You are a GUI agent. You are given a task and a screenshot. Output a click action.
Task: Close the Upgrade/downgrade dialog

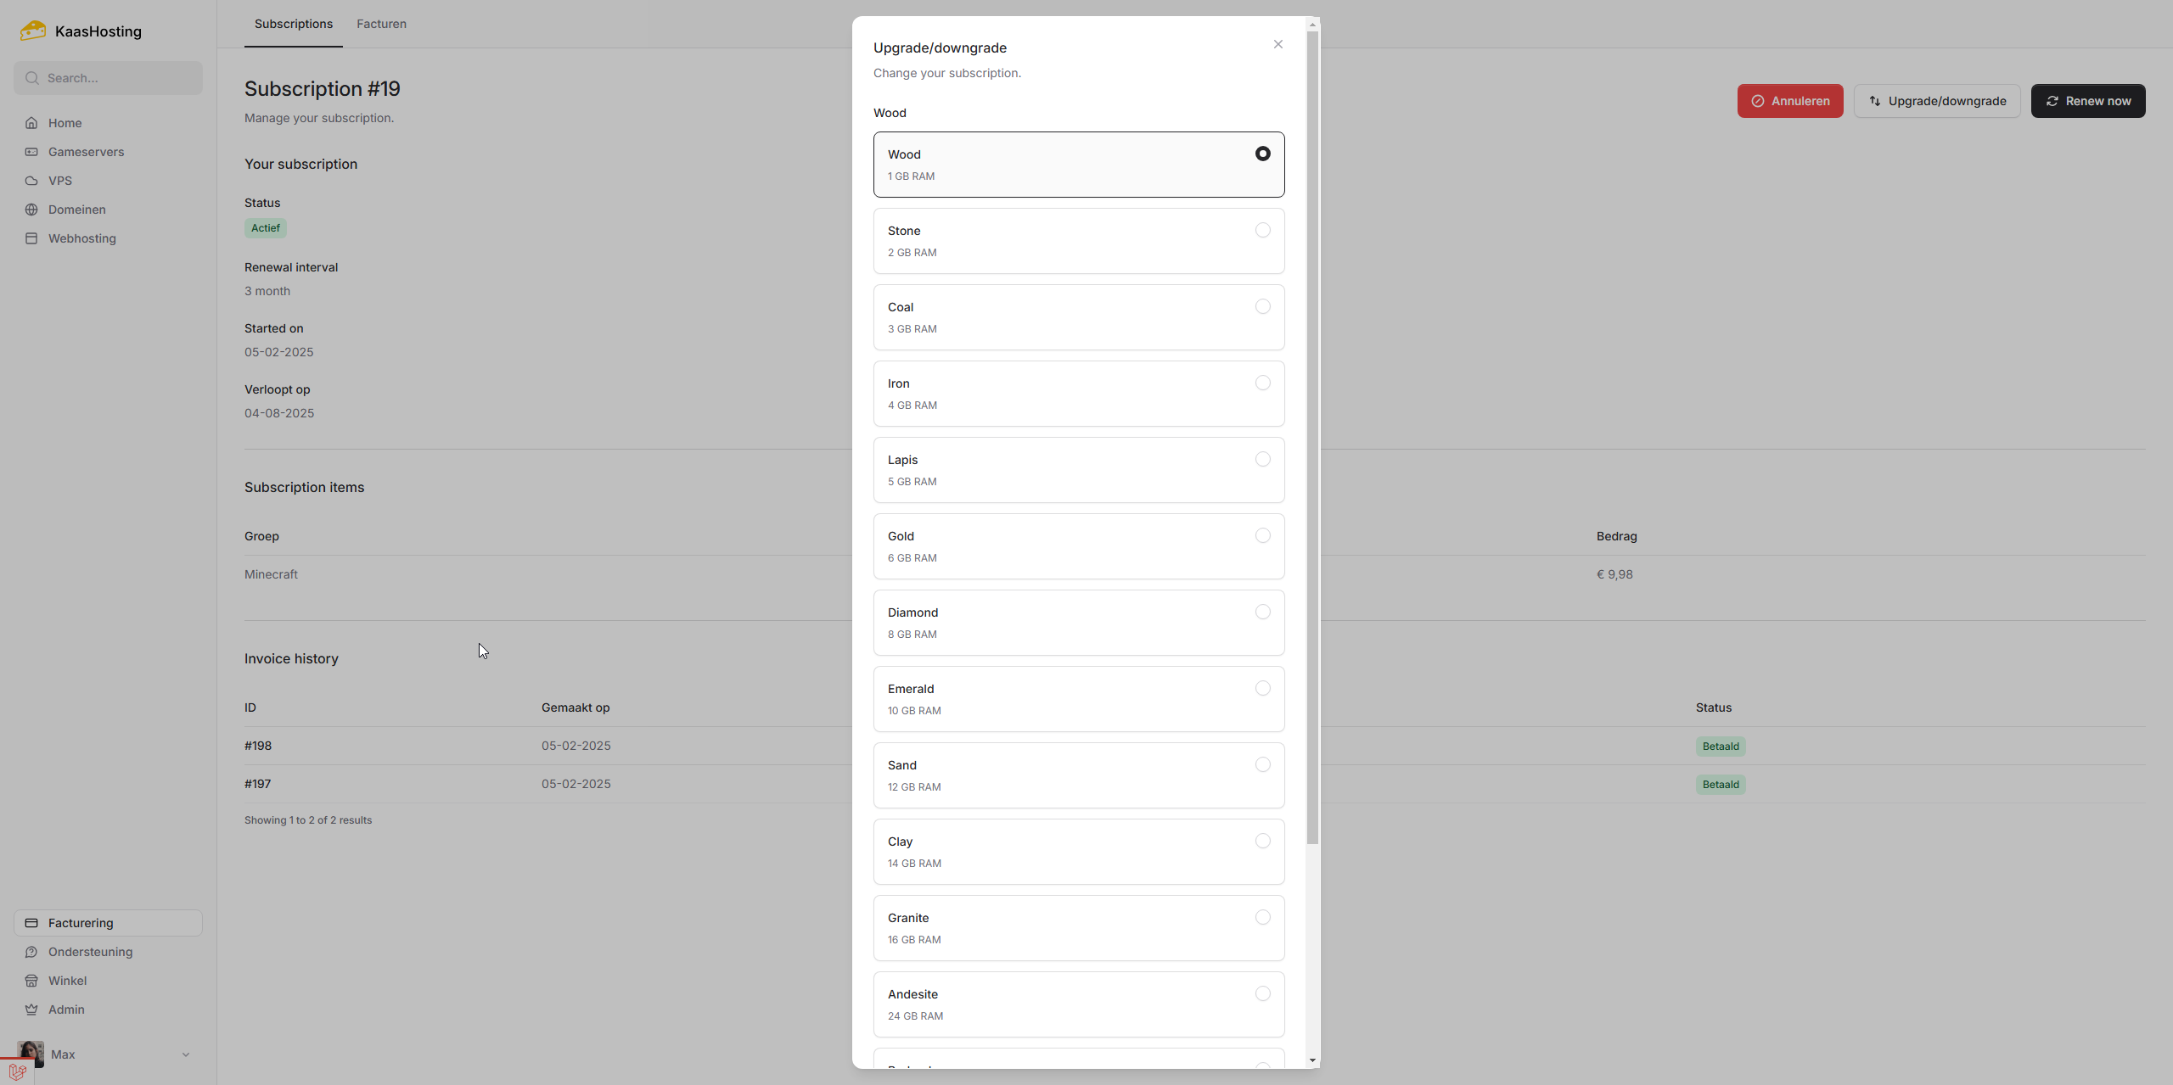tap(1277, 44)
